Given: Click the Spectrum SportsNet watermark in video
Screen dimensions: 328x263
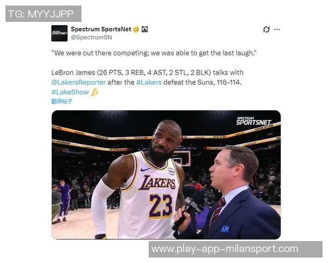Looking at the screenshot, I should (254, 121).
